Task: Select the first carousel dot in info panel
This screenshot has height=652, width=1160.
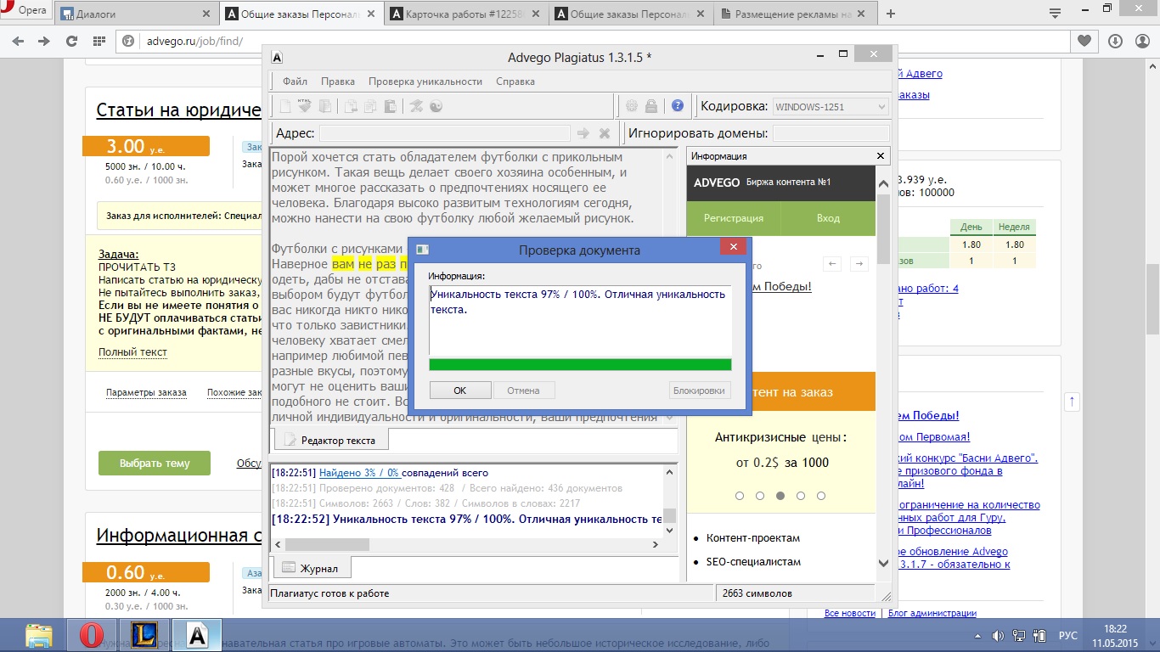Action: pos(740,496)
